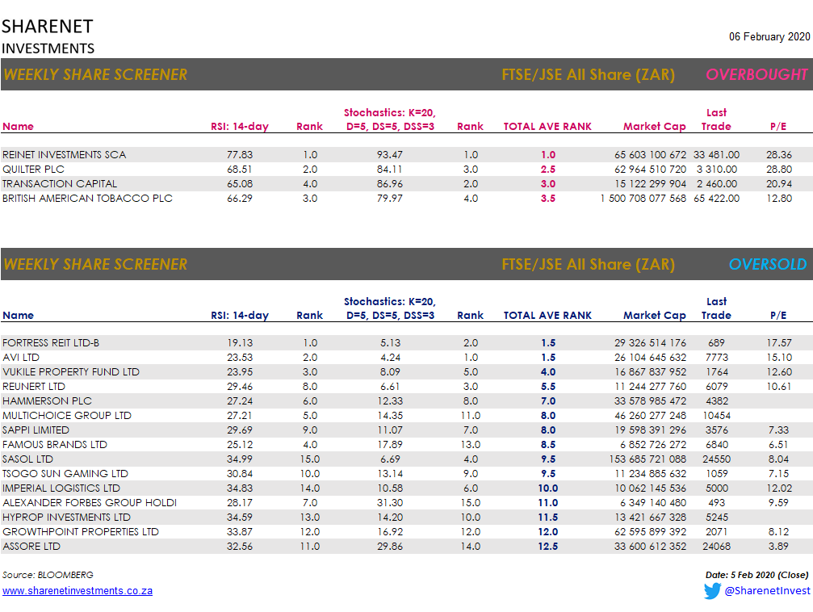
Task: Select TRANSACTION CAPITAL row name
Action: click(x=60, y=183)
